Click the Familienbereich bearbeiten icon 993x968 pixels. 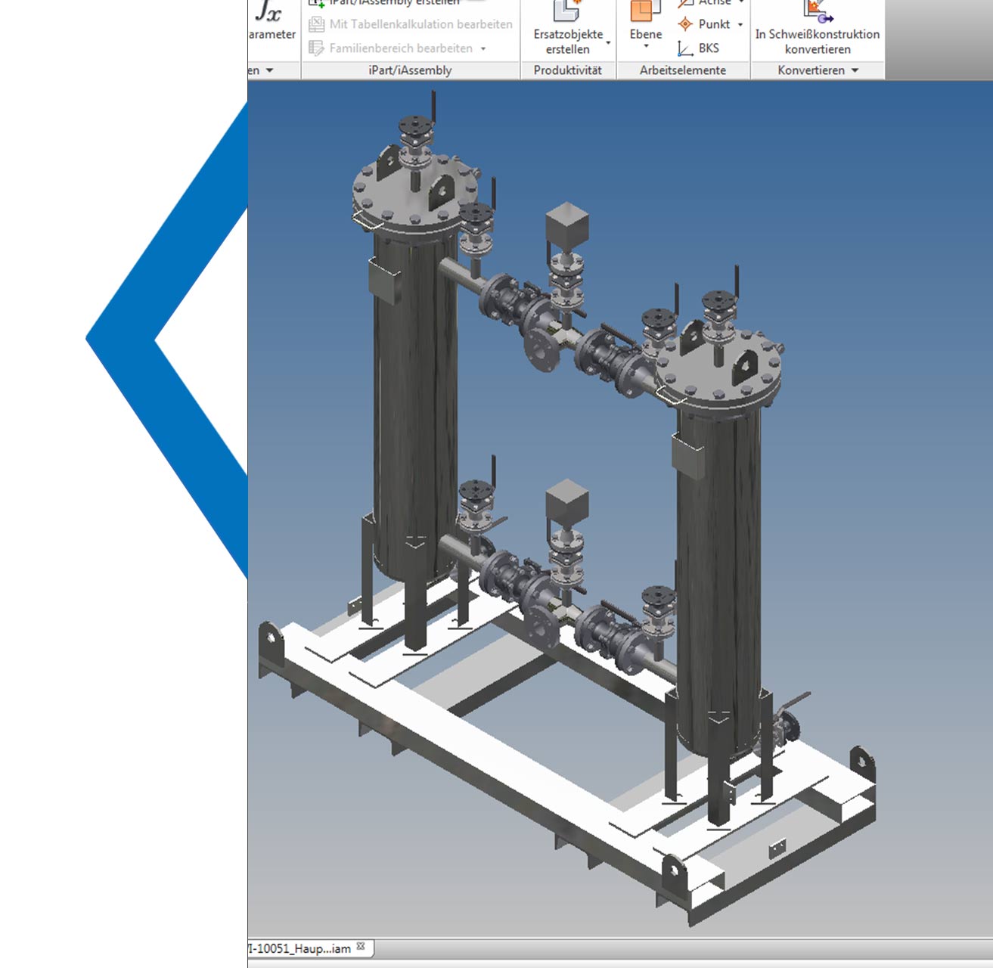point(317,48)
